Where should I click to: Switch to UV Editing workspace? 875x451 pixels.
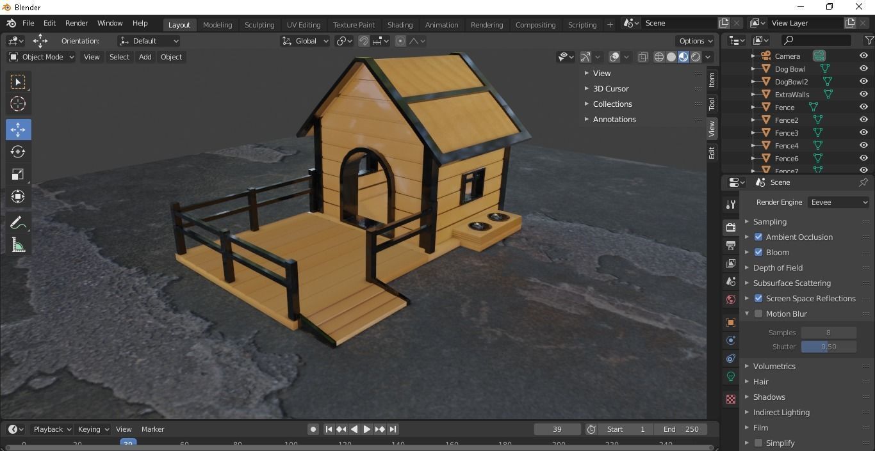(304, 25)
